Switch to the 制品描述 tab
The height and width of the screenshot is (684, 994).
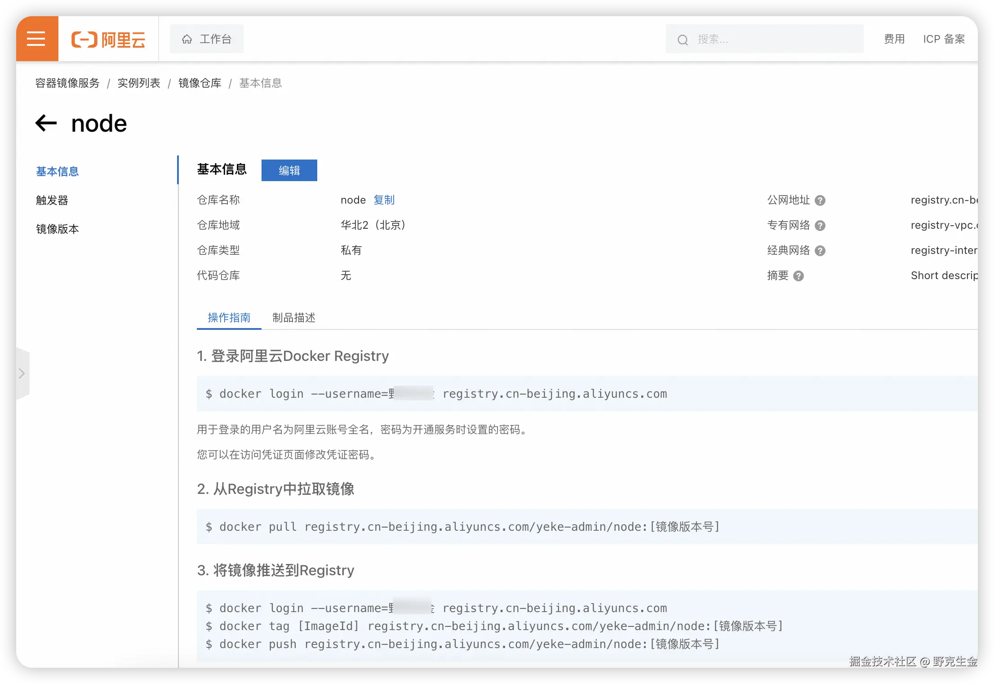click(293, 318)
